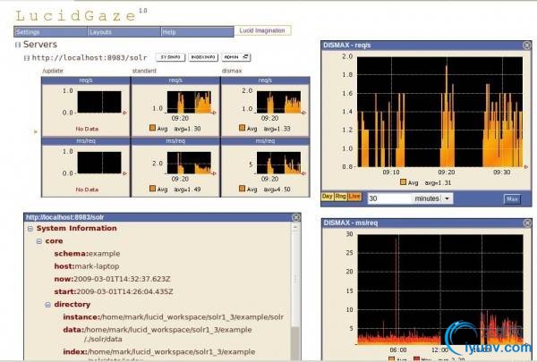Click Avg swatch under standard ms/req
Image resolution: width=537 pixels, height=362 pixels.
click(x=152, y=189)
